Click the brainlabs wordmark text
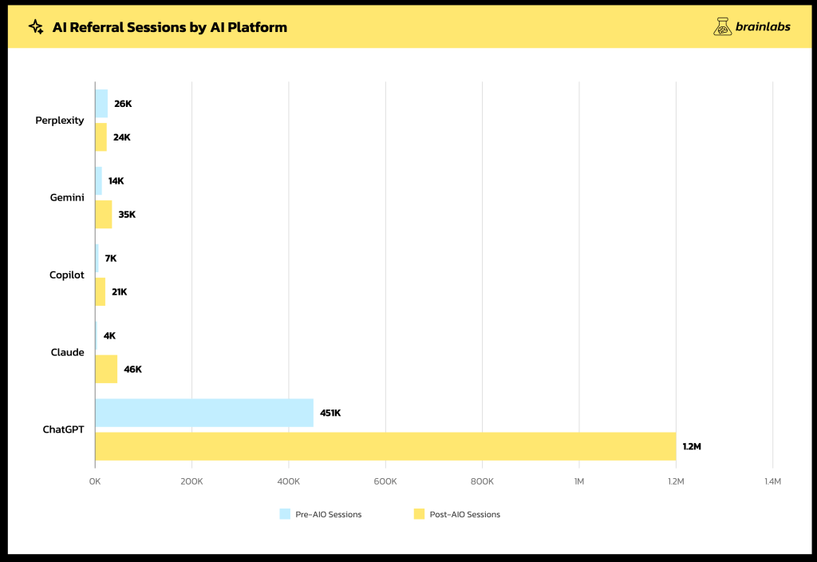Image resolution: width=817 pixels, height=562 pixels. [763, 26]
